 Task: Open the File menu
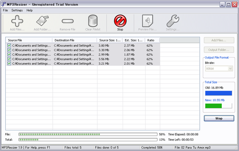click(x=5, y=10)
